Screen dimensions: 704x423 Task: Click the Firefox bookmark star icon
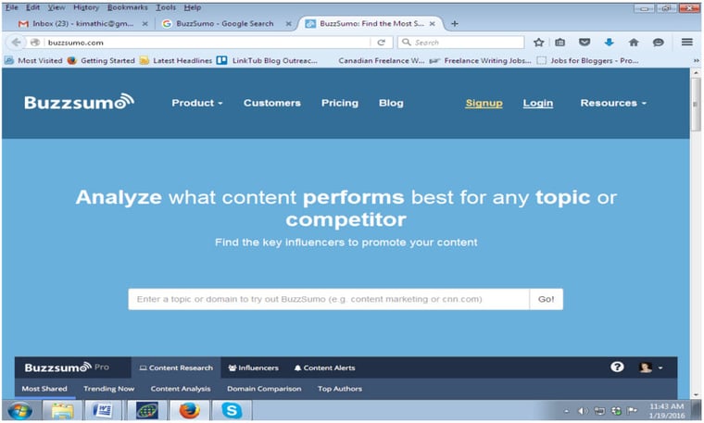point(539,43)
